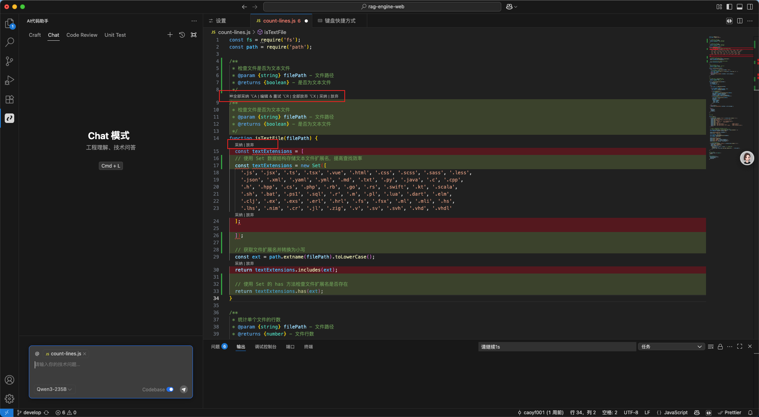
Task: Synchronize changes using the status bar sync icon
Action: (46, 413)
